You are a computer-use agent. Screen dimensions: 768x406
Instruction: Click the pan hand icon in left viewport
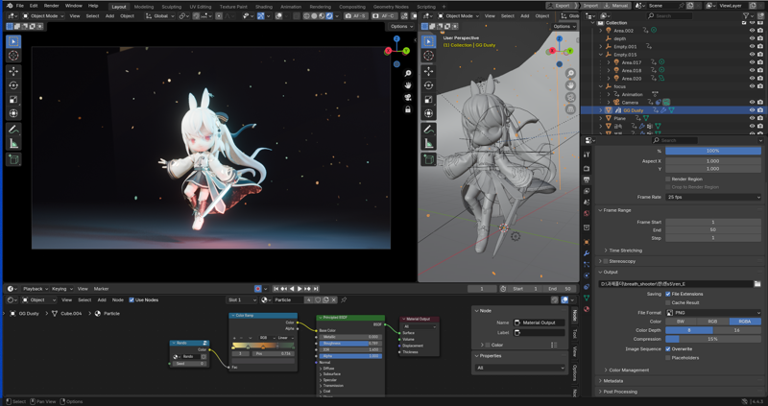[407, 85]
